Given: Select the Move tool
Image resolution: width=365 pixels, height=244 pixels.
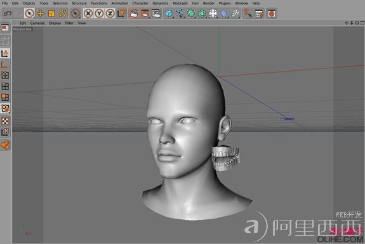Looking at the screenshot, I should tap(41, 13).
